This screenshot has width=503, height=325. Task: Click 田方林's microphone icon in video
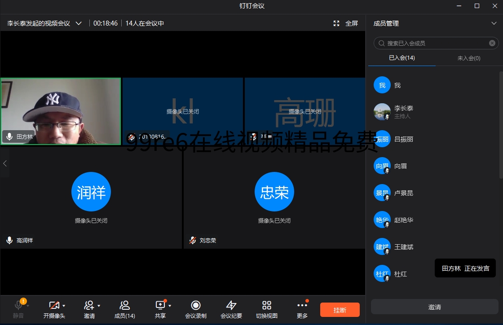[x=9, y=136]
